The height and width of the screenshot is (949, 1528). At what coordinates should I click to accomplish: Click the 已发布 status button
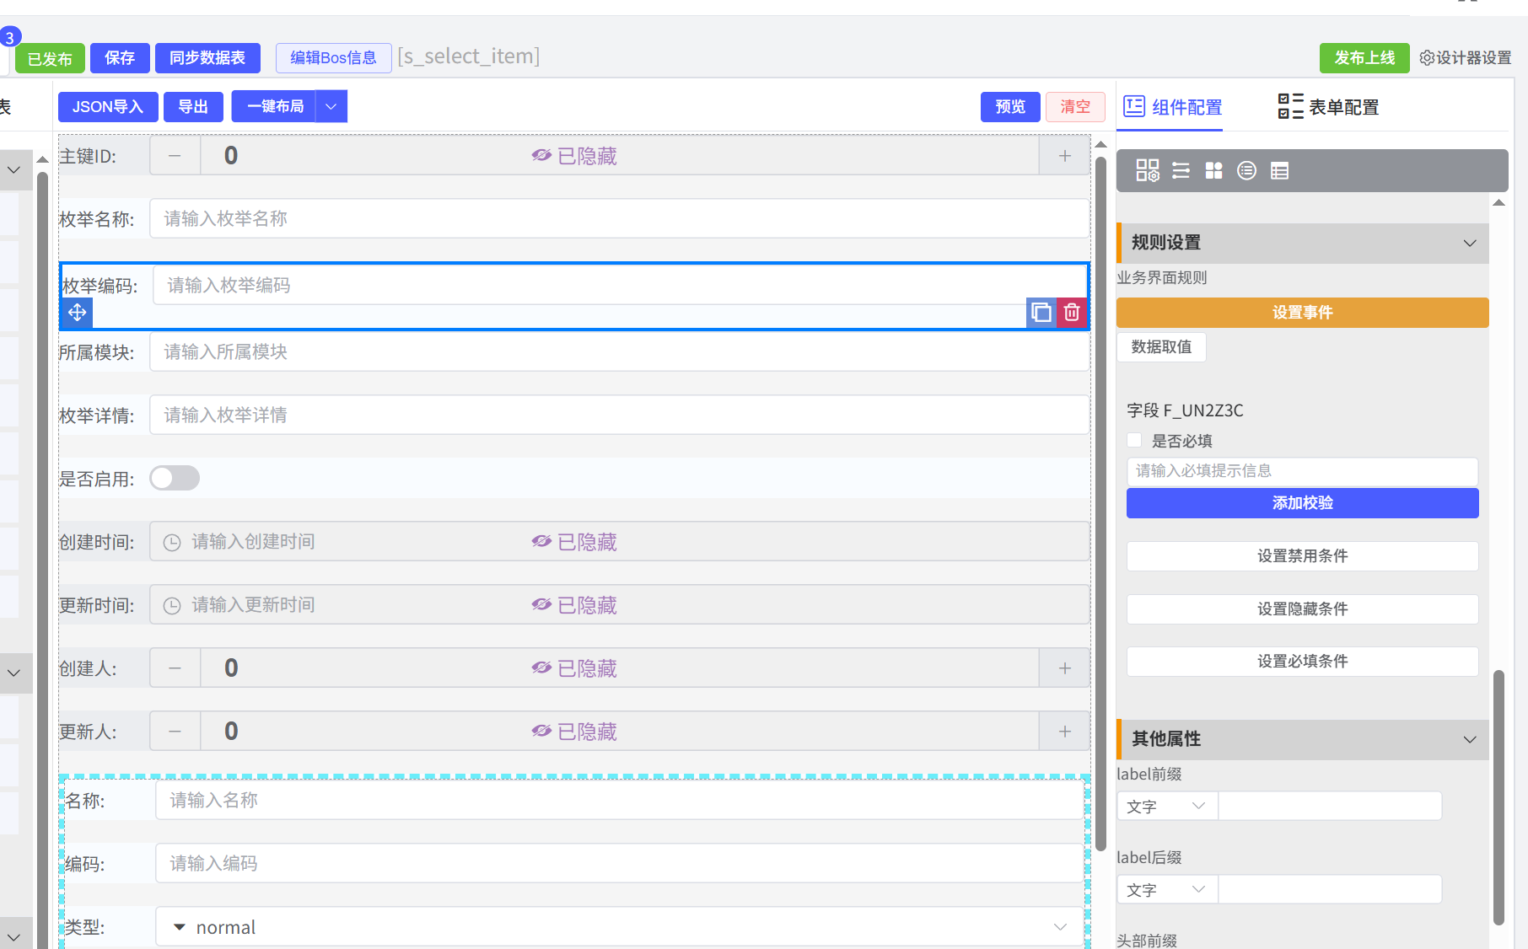click(50, 59)
